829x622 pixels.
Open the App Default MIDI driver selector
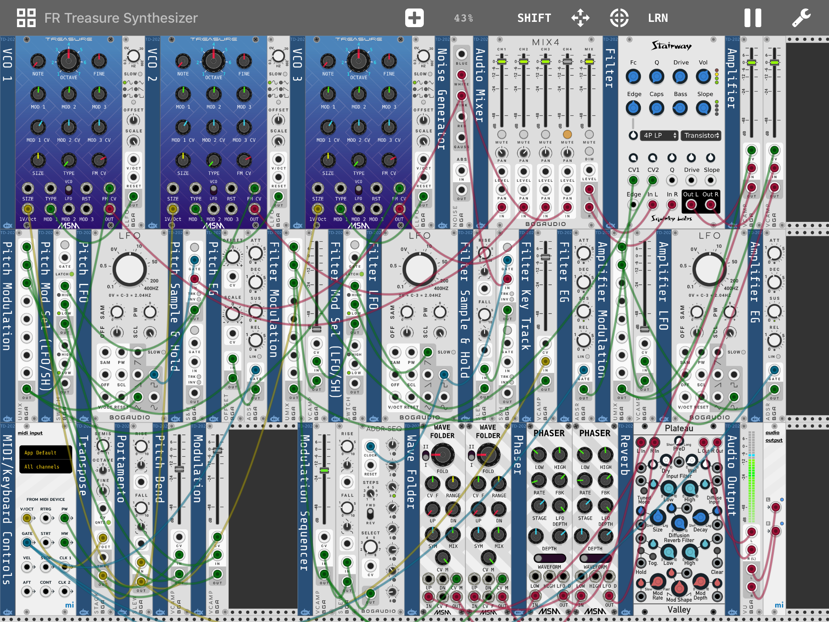click(46, 453)
